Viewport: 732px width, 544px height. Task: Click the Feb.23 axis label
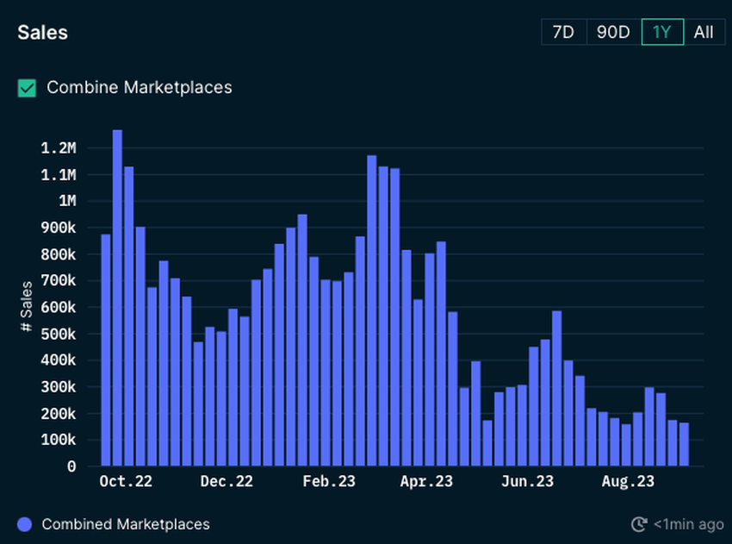[328, 481]
